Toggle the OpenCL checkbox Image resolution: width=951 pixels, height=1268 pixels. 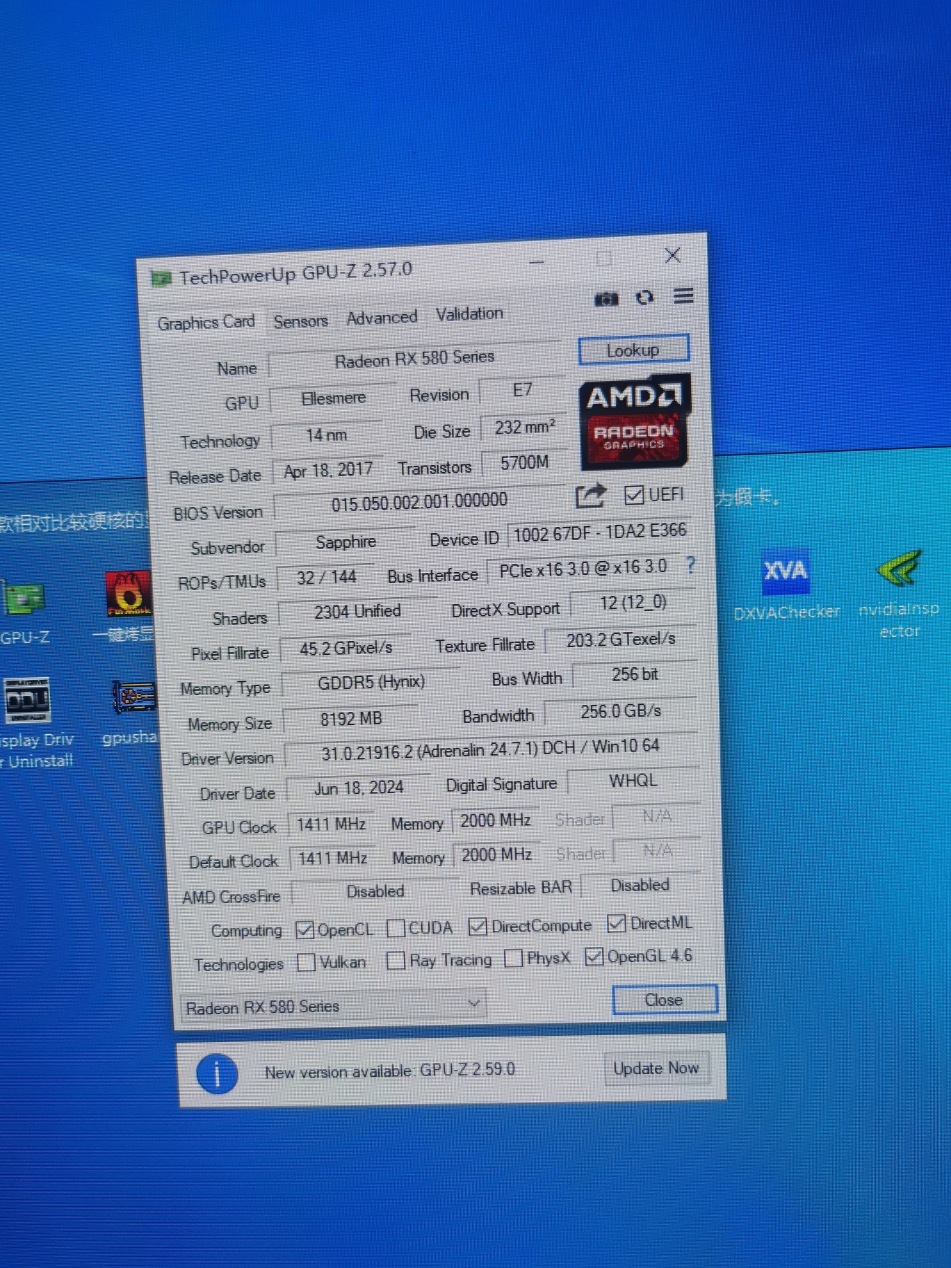pos(304,930)
